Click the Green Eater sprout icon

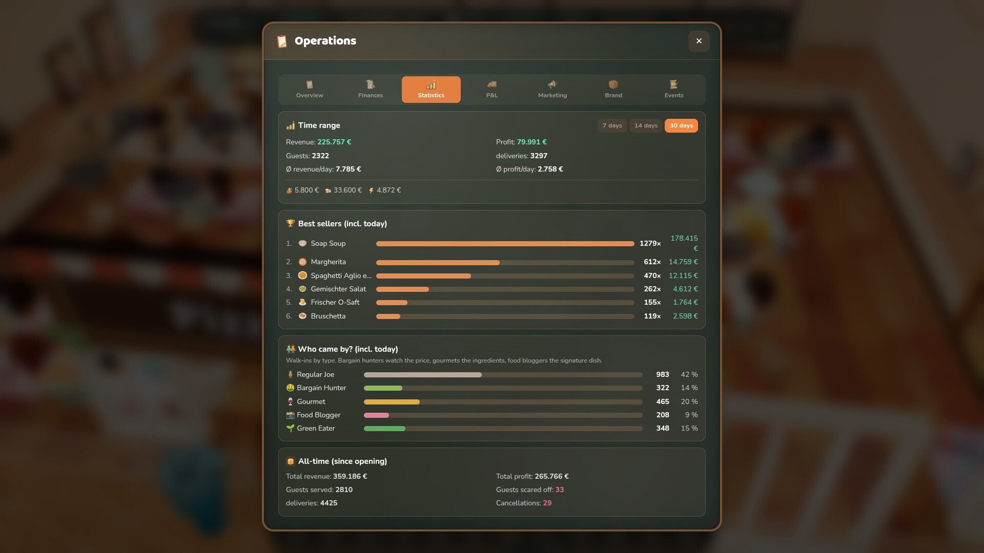pos(291,428)
